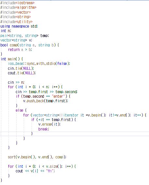Click the ios_base::sync_with_stdio(false) call

coord(39,64)
